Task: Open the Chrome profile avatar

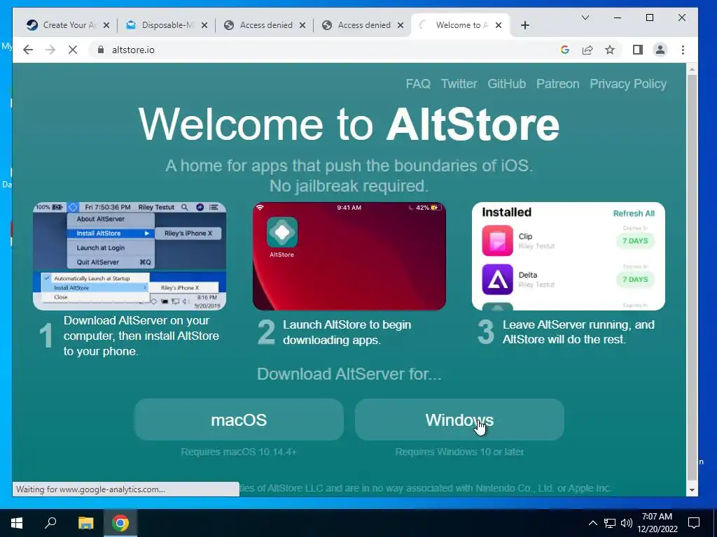Action: [x=660, y=50]
